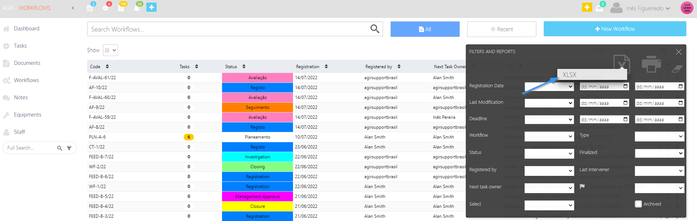Open the Deadline period dropdown
The height and width of the screenshot is (221, 697).
(x=549, y=119)
